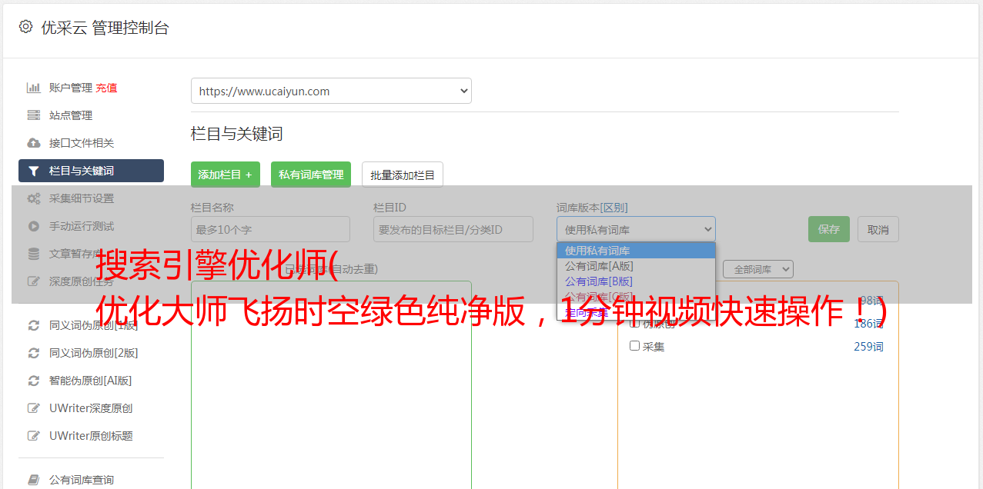Open UWriter原创标题 sidebar entry

tap(91, 436)
